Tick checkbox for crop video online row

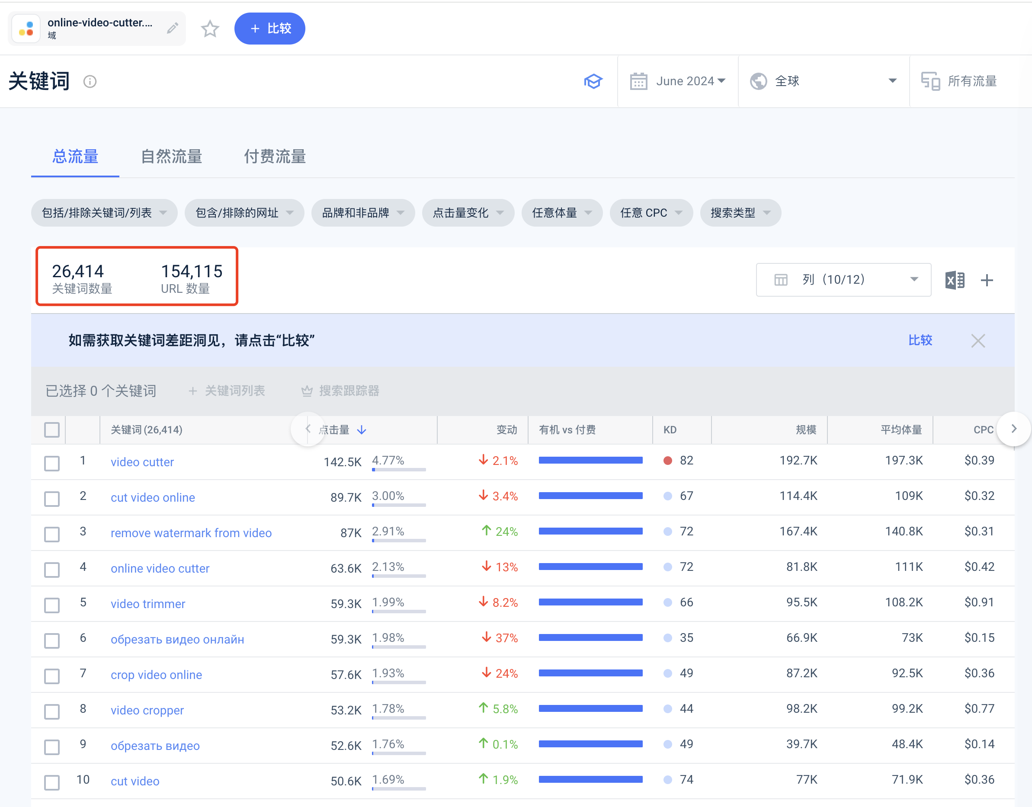[51, 676]
